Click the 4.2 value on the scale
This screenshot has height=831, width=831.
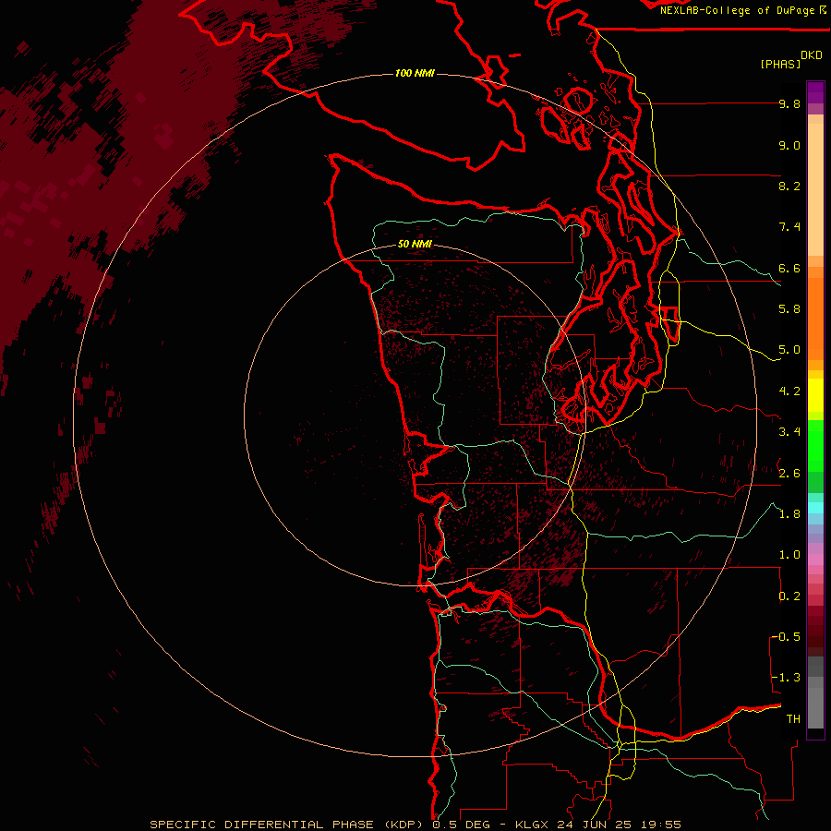[x=789, y=391]
